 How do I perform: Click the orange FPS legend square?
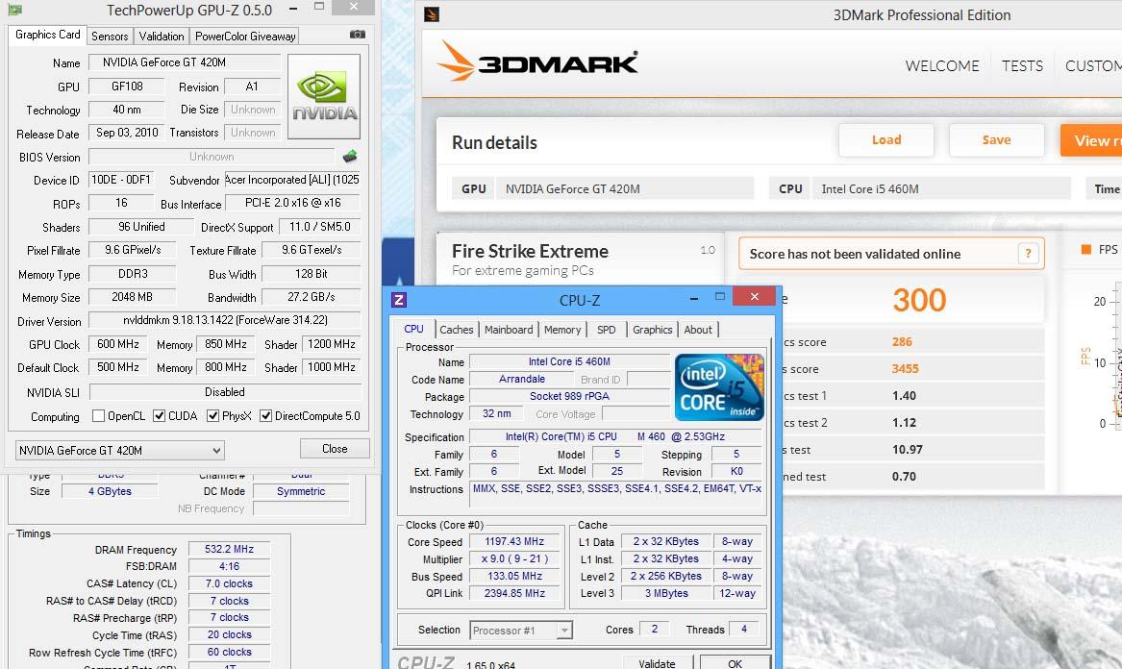point(1086,249)
